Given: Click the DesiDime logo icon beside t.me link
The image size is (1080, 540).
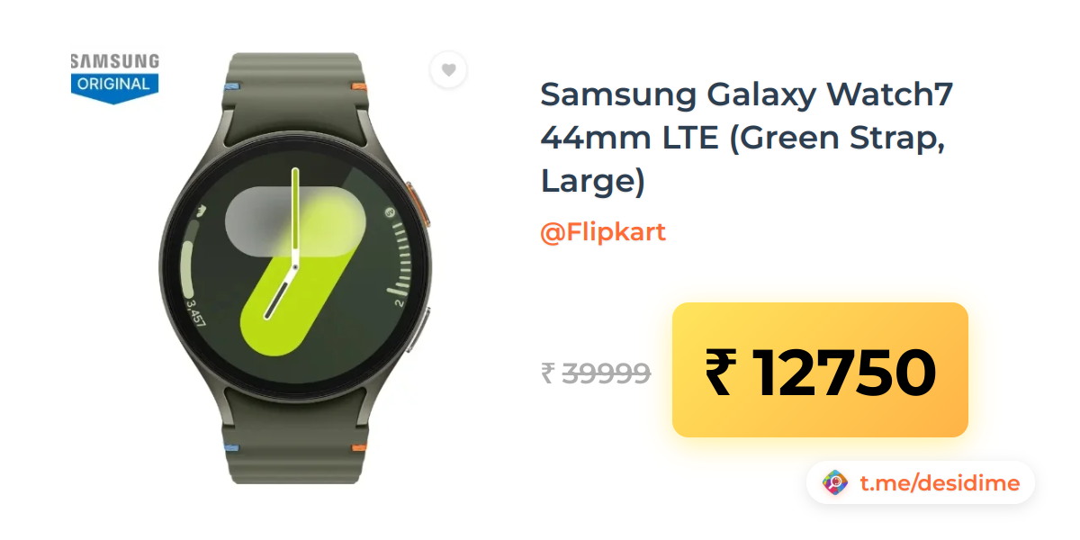Looking at the screenshot, I should [x=836, y=483].
